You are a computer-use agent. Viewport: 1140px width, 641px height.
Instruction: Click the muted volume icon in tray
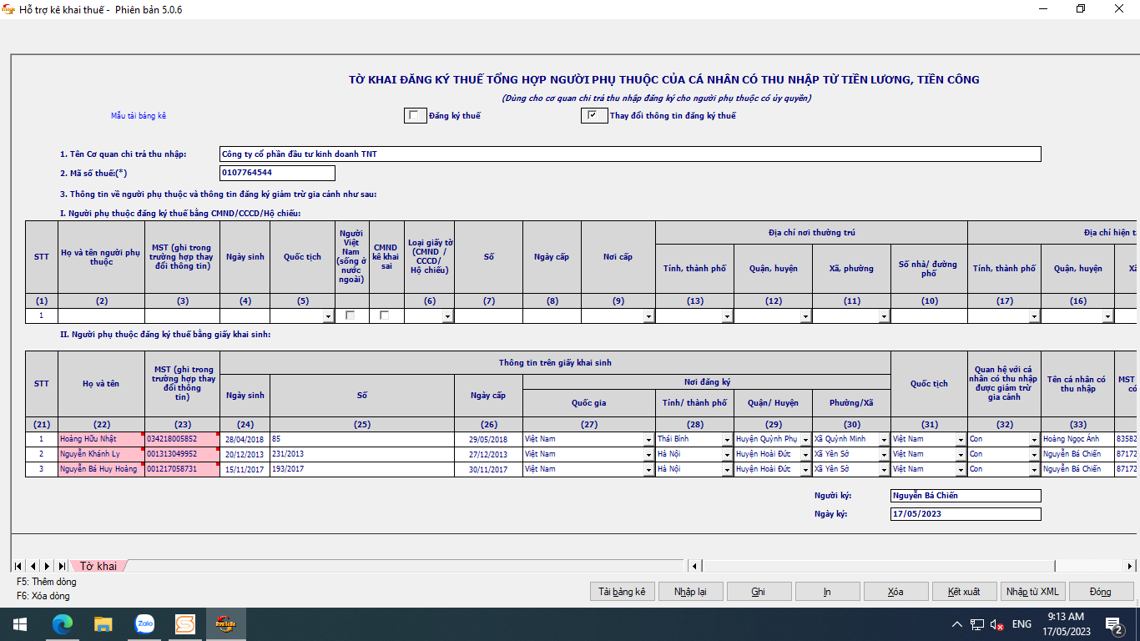pyautogui.click(x=996, y=624)
